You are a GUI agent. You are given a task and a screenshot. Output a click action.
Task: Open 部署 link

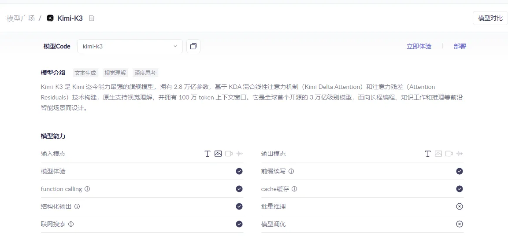(460, 46)
